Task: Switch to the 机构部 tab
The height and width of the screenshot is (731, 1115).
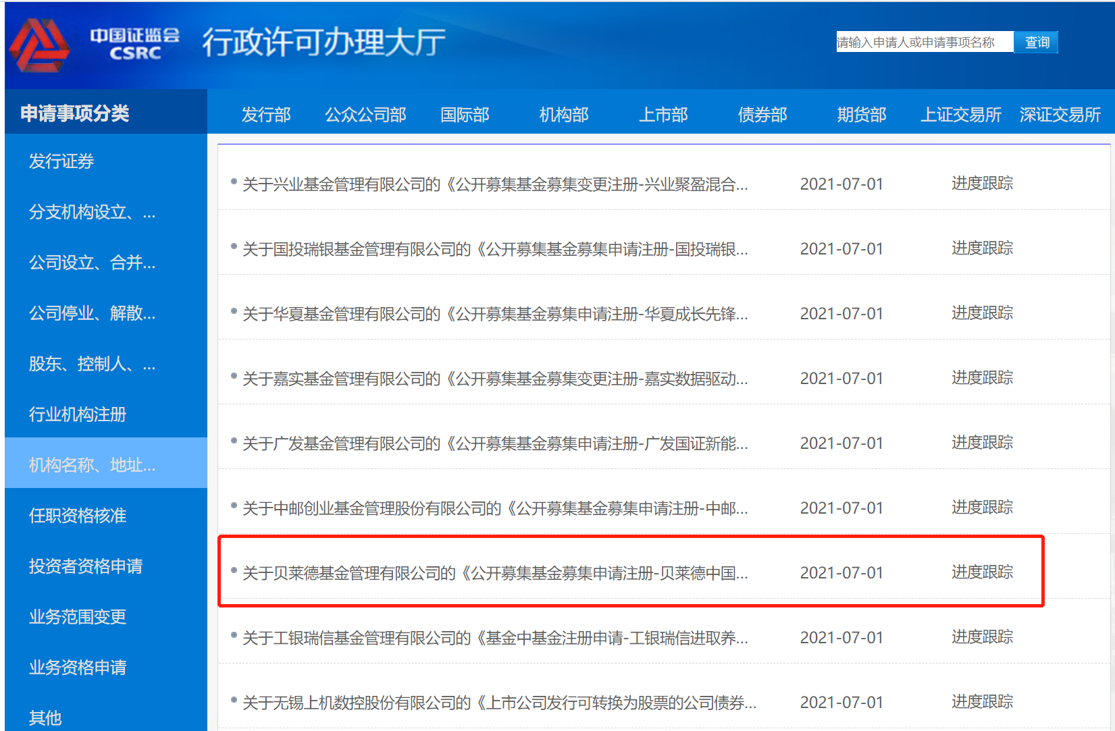Action: pyautogui.click(x=564, y=115)
